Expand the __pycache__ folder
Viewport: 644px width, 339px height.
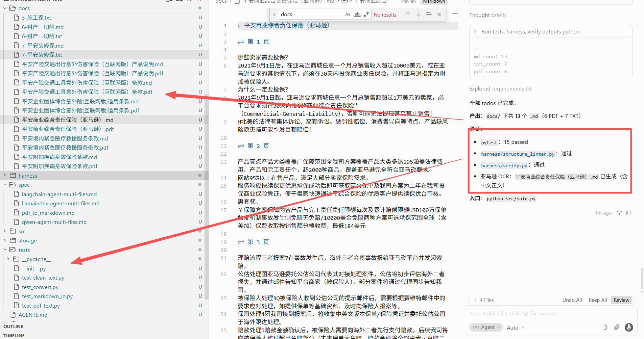[8, 259]
